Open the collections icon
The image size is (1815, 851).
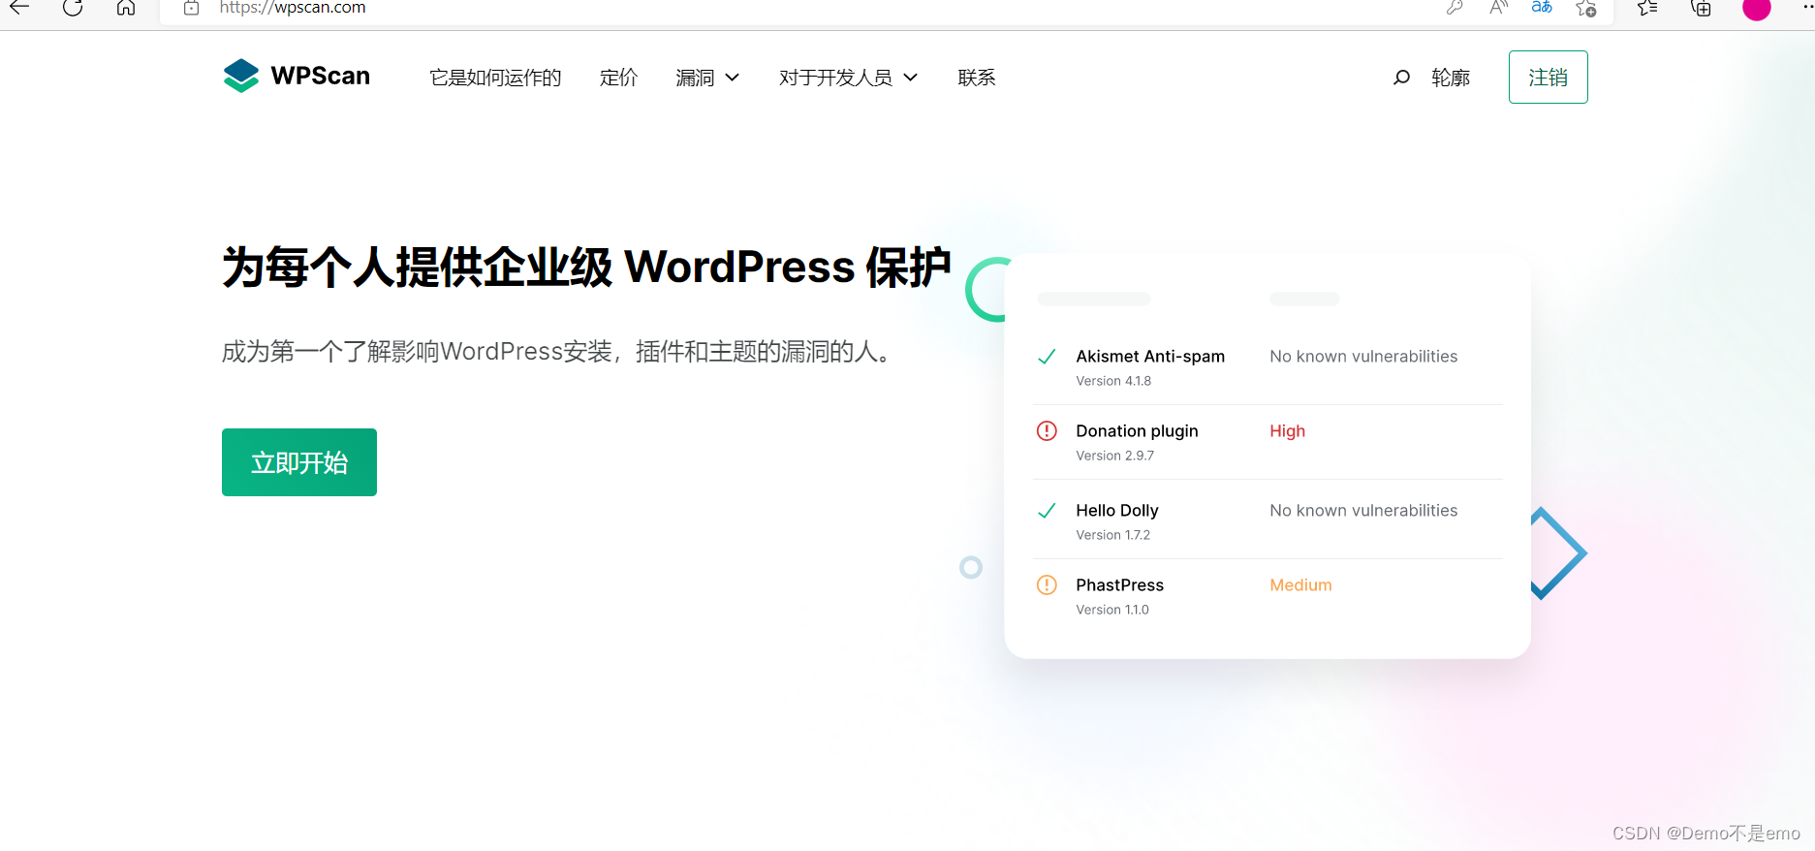tap(1702, 8)
